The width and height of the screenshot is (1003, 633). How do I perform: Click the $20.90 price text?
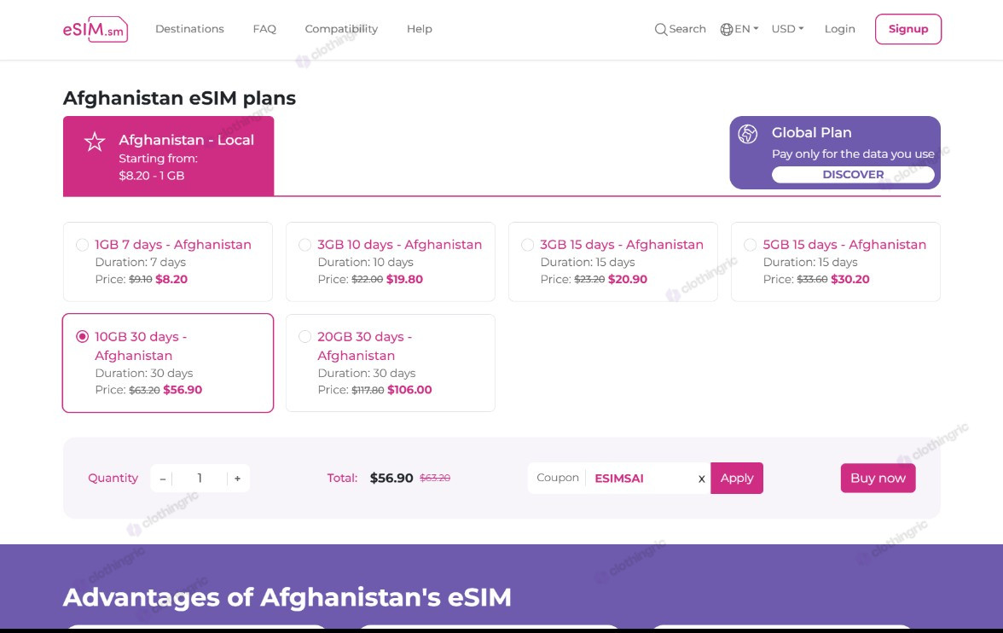point(628,279)
